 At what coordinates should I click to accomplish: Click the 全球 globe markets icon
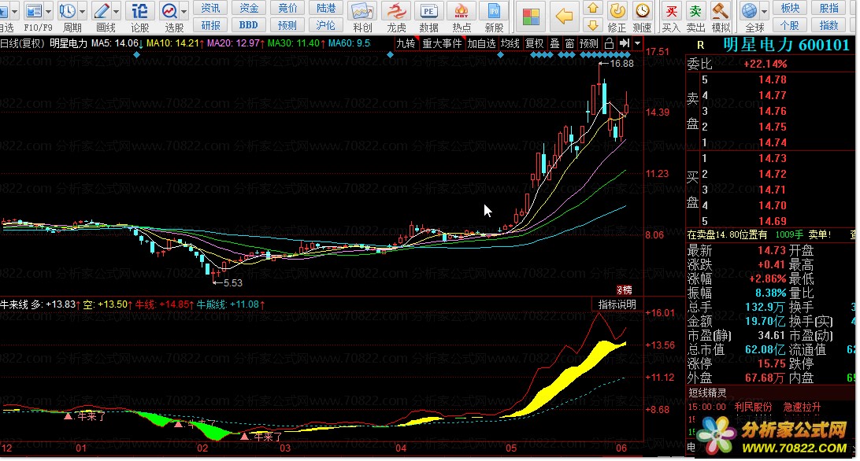pos(749,10)
